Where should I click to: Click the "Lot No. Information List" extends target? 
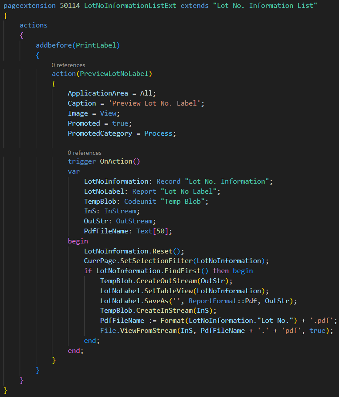[x=265, y=5]
